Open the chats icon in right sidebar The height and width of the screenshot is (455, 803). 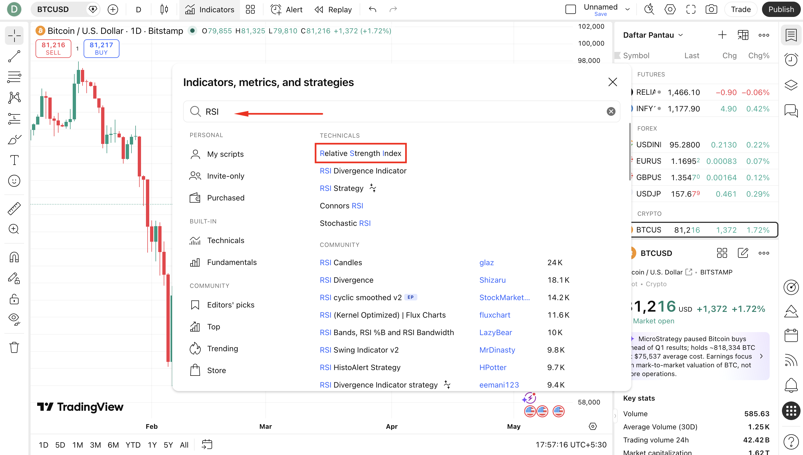point(791,110)
